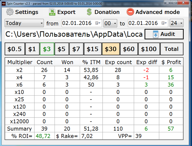Click the Export label
The image size is (192, 146).
(66, 12)
